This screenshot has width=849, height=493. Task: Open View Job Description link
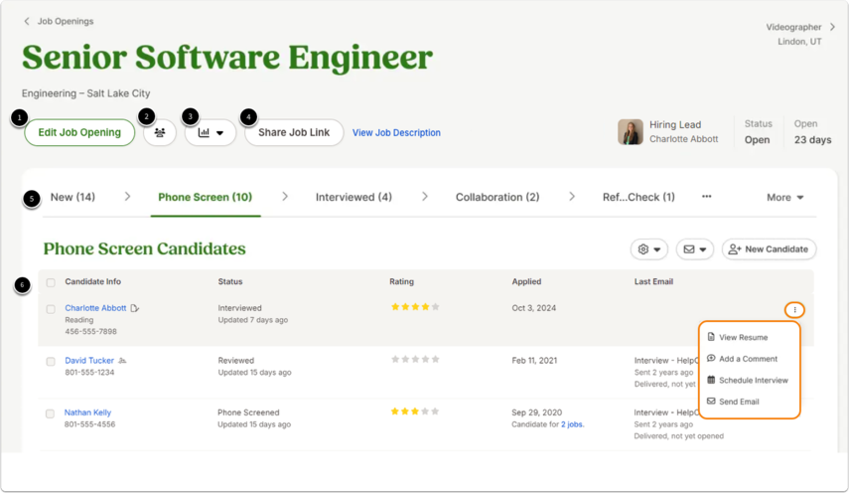click(396, 133)
